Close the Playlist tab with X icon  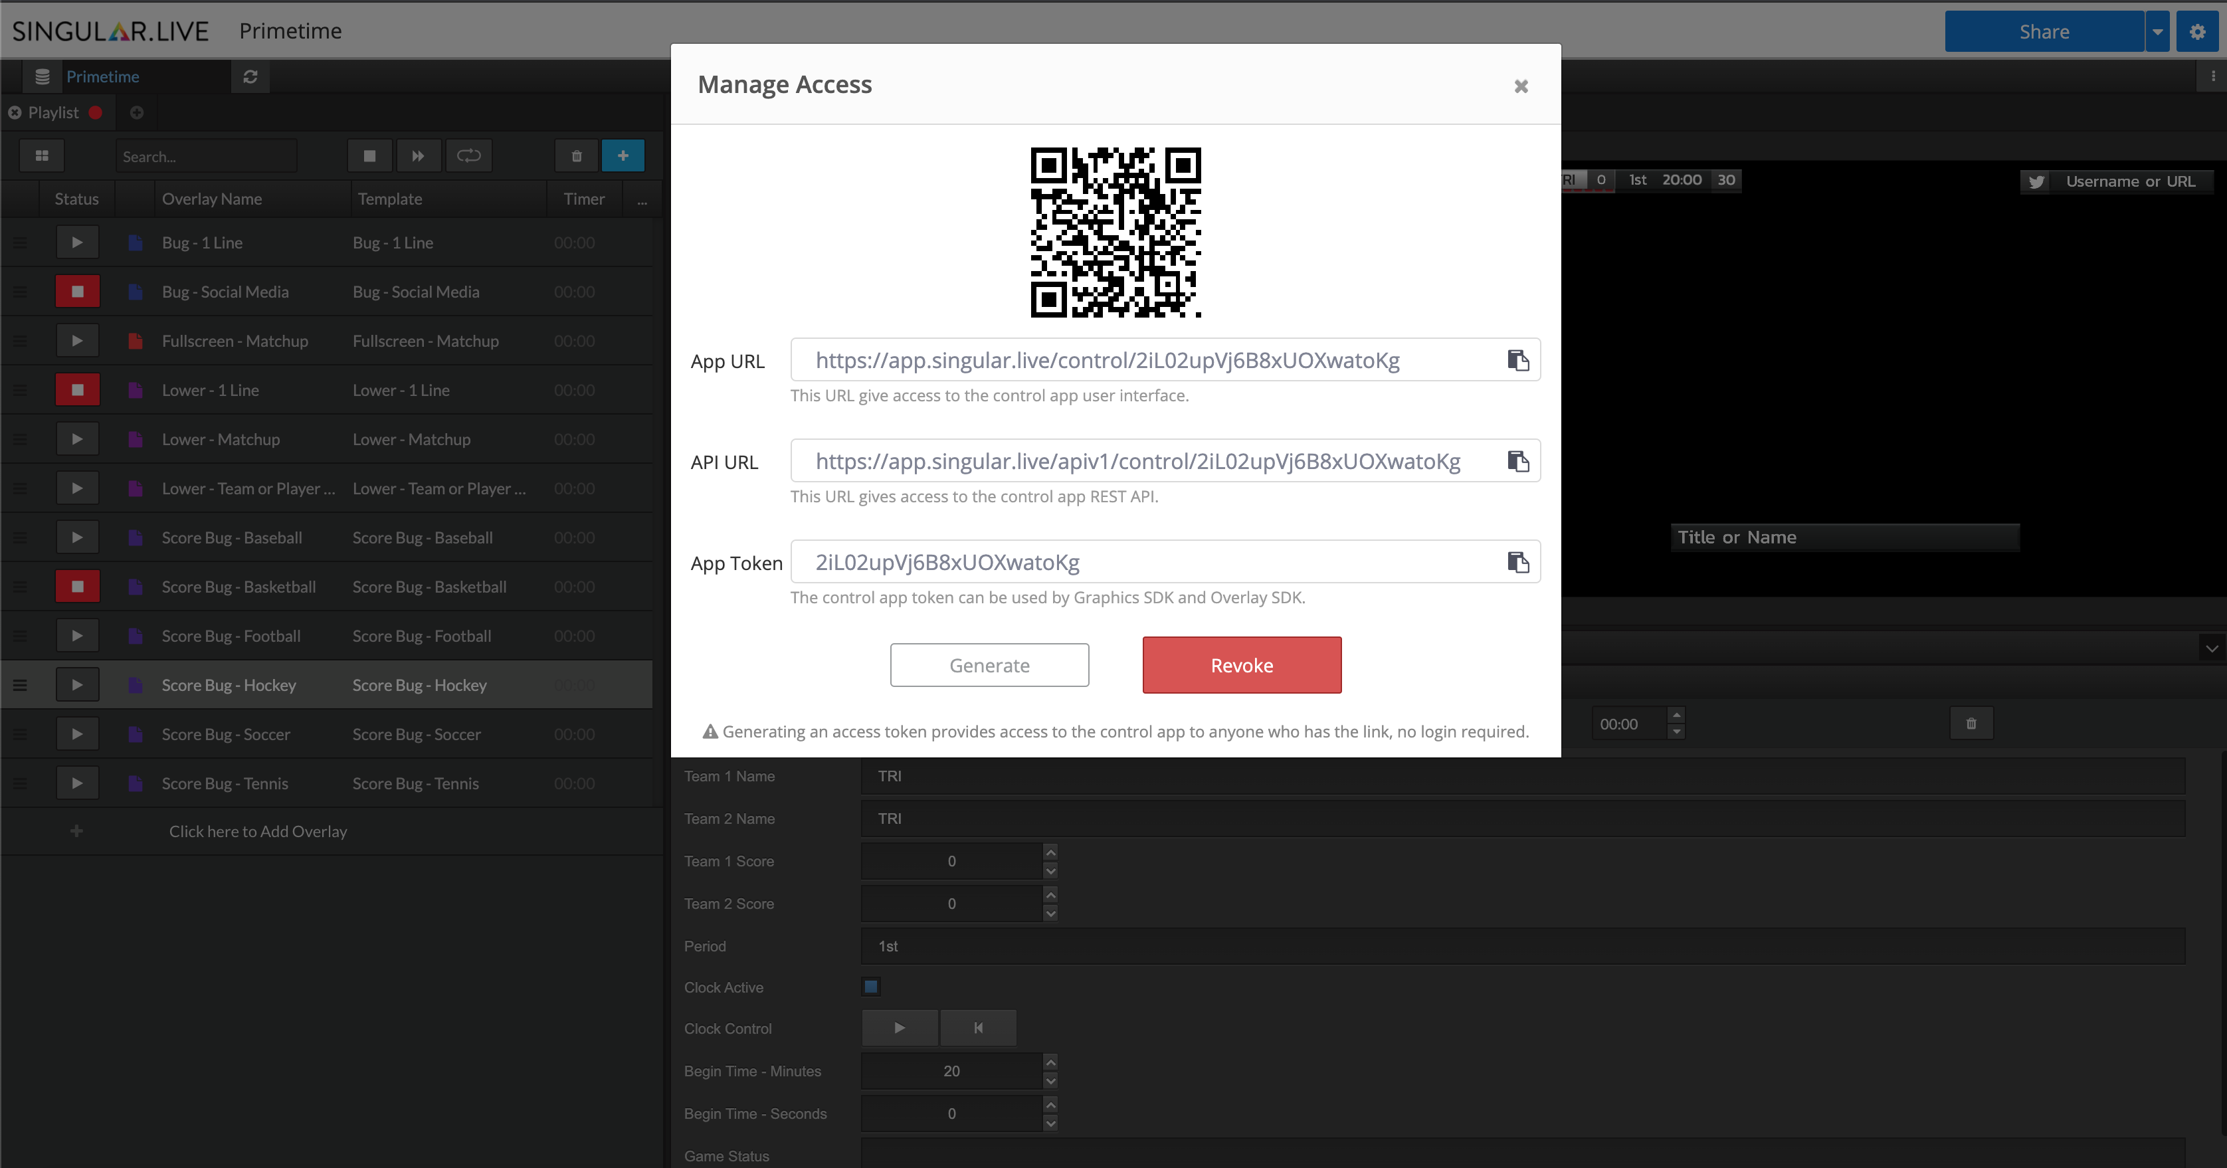pyautogui.click(x=15, y=112)
